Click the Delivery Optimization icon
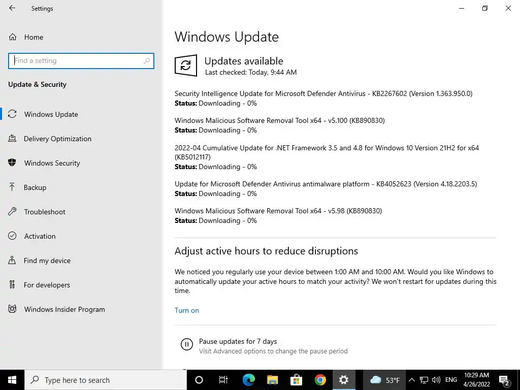The image size is (520, 390). (x=12, y=138)
